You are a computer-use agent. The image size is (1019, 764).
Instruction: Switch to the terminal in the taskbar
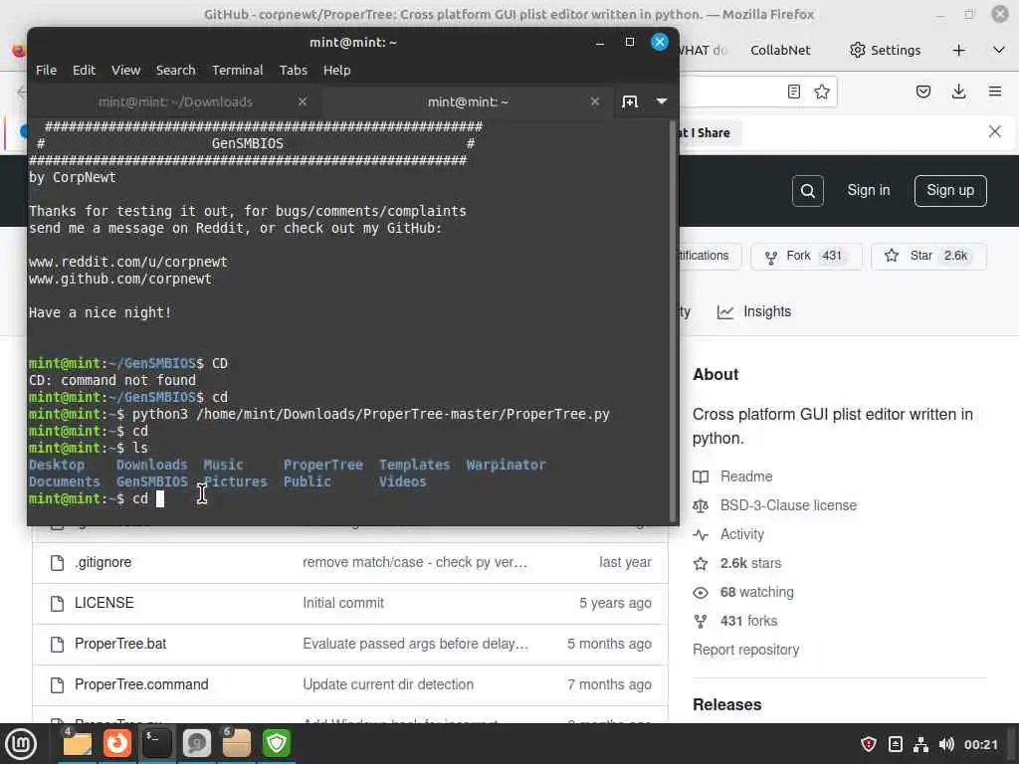(x=156, y=744)
